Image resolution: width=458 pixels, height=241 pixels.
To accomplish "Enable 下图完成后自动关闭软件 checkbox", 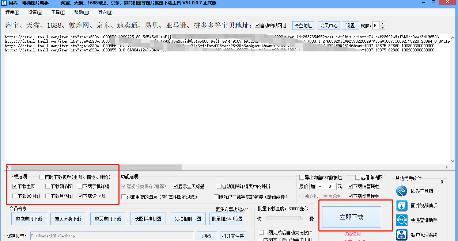I will 261,233.
